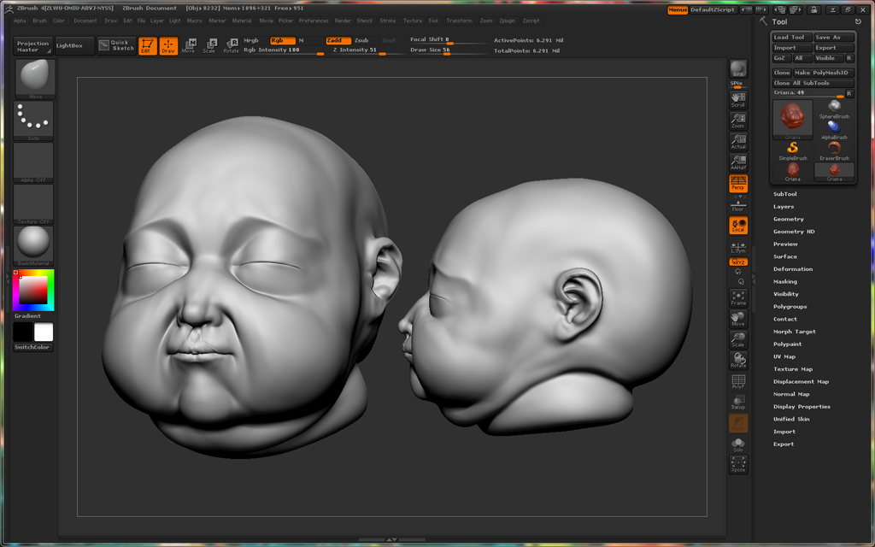Screen dimensions: 875x547
Task: Select the Move mode button beside Draw
Action: pyautogui.click(x=189, y=46)
